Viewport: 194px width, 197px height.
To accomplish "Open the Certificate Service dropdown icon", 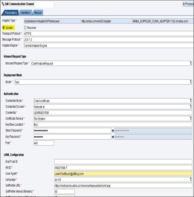I will pos(191,119).
